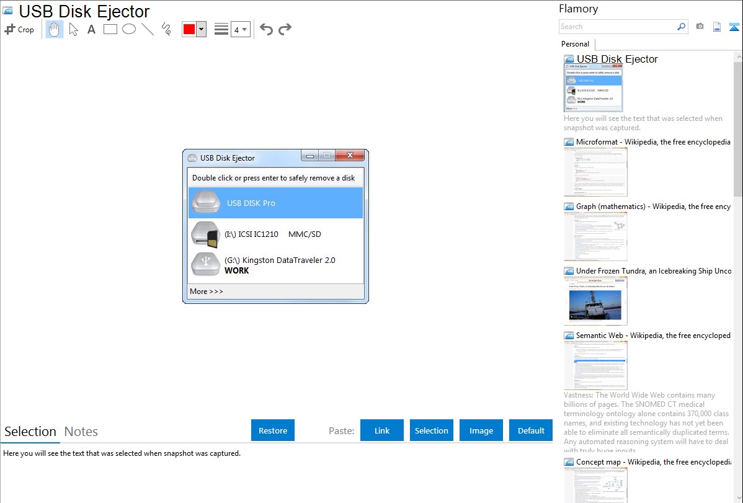Open the color picker dropdown arrow
The height and width of the screenshot is (503, 743).
tap(202, 29)
